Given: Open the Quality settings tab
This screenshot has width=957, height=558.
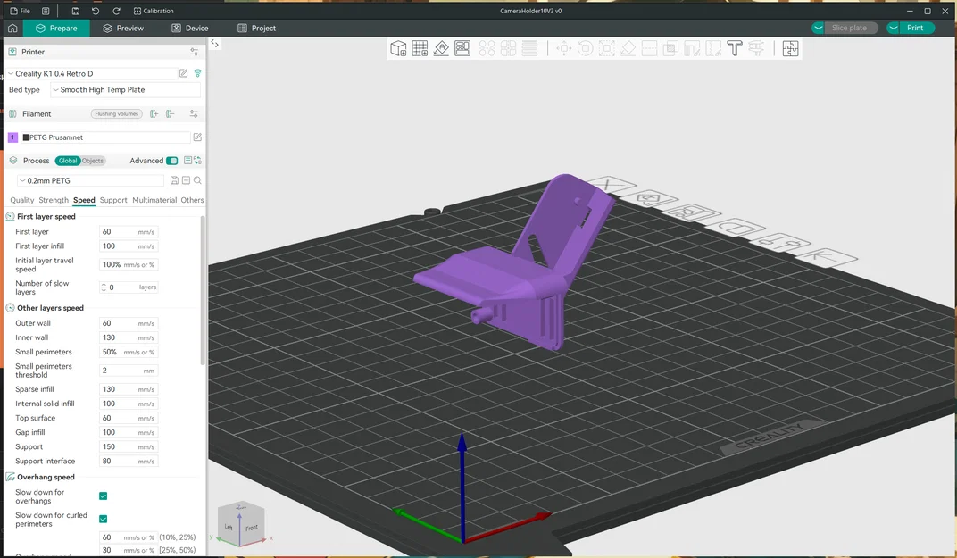Looking at the screenshot, I should (x=22, y=200).
